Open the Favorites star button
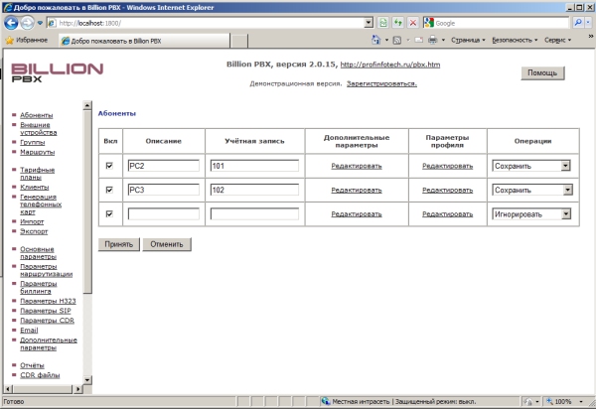The width and height of the screenshot is (596, 409). click(26, 40)
